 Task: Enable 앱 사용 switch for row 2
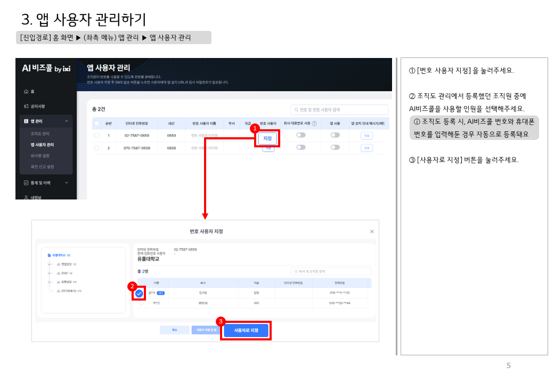pyautogui.click(x=335, y=147)
